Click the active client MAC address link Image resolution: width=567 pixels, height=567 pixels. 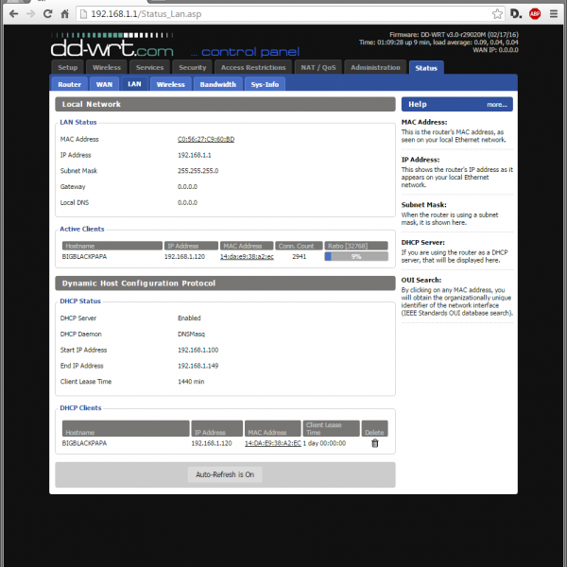click(247, 256)
